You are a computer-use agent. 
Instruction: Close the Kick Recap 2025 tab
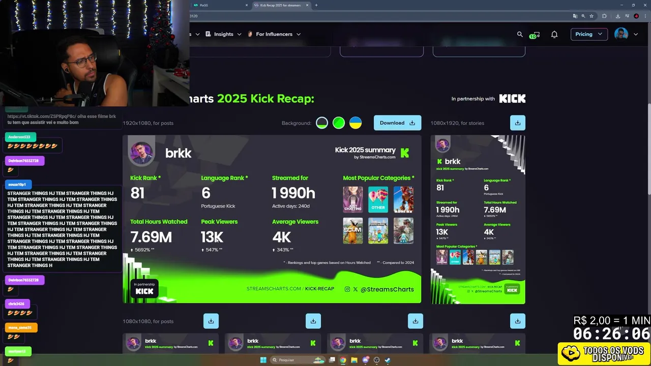click(x=307, y=5)
